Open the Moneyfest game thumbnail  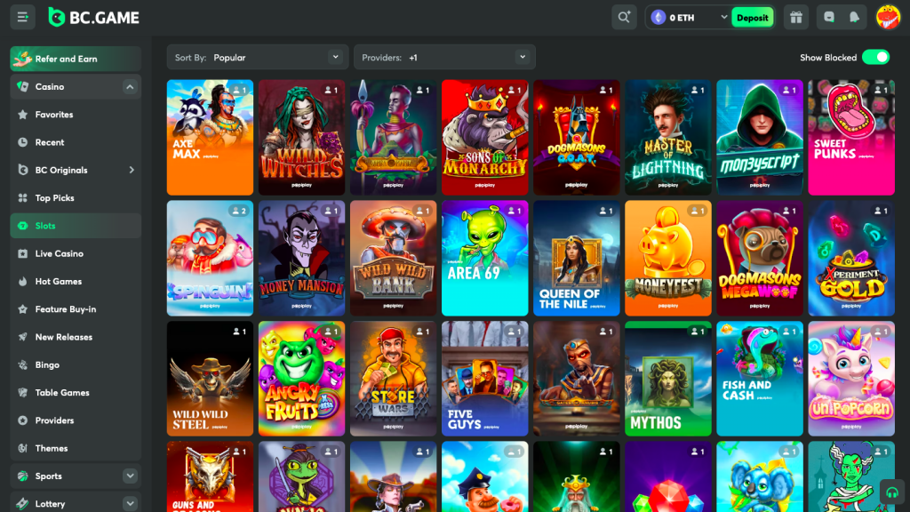click(668, 259)
